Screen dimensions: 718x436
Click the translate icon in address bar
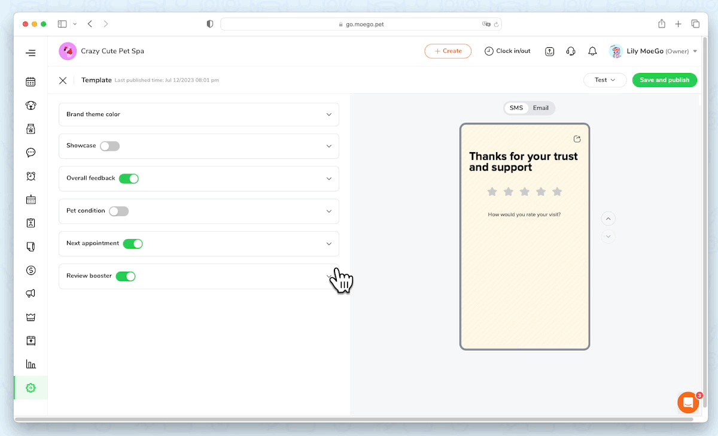pos(486,25)
